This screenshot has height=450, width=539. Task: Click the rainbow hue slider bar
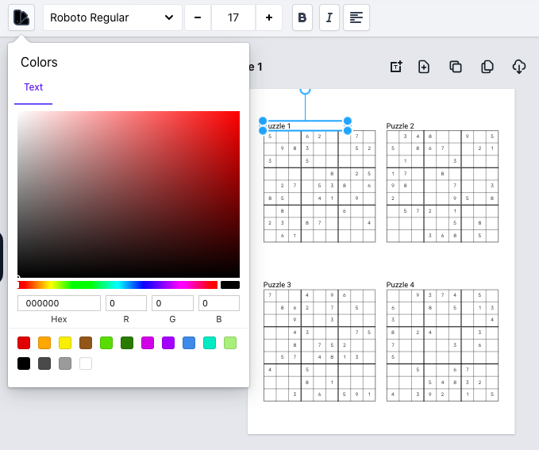click(x=117, y=285)
